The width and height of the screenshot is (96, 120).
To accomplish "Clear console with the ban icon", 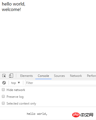I will point(4,83).
